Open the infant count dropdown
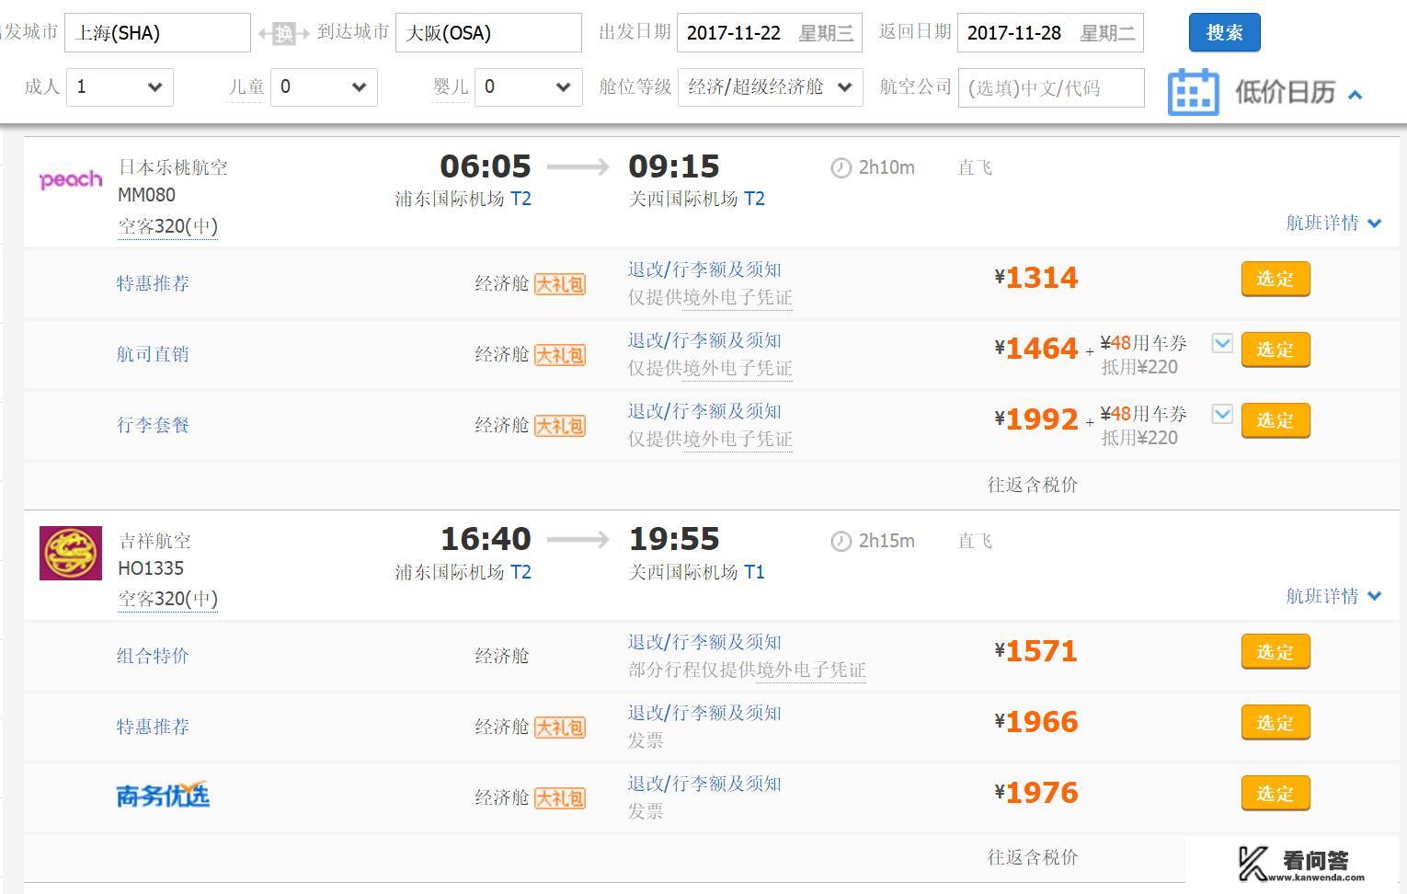The width and height of the screenshot is (1407, 894). click(x=528, y=87)
